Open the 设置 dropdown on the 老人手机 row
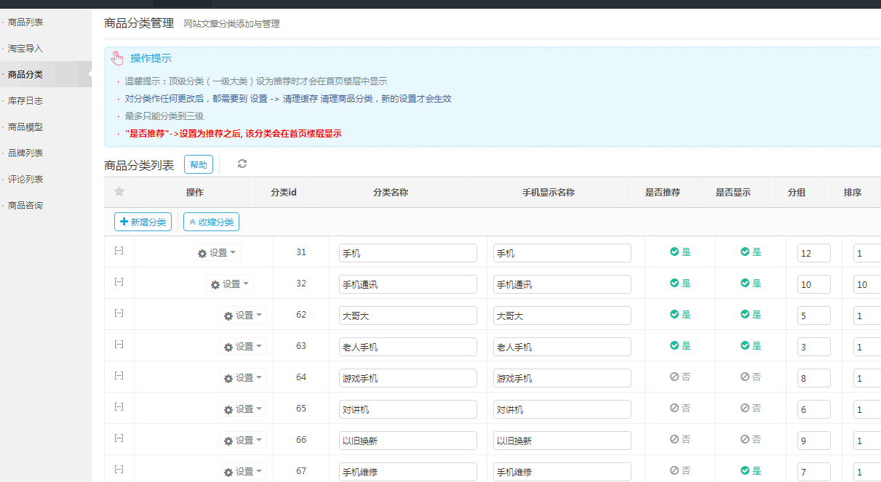Viewport: 881px width, 482px height. 243,347
